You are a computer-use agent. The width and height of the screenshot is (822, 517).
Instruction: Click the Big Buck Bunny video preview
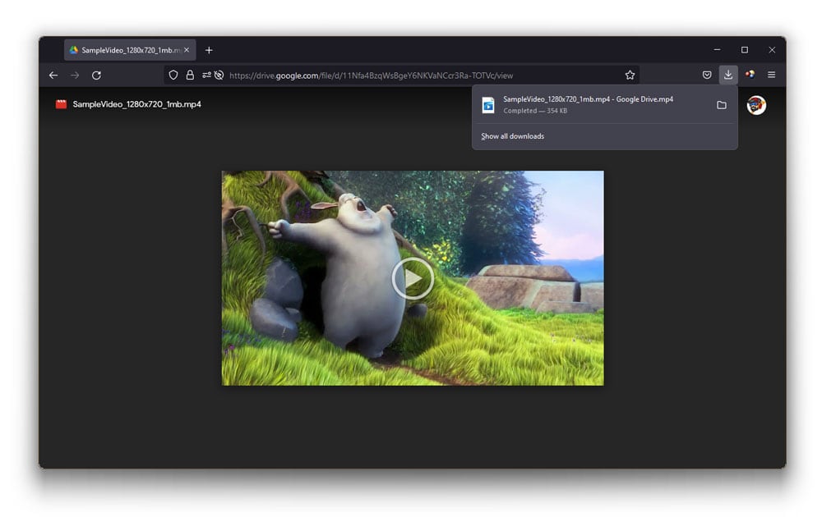click(413, 278)
